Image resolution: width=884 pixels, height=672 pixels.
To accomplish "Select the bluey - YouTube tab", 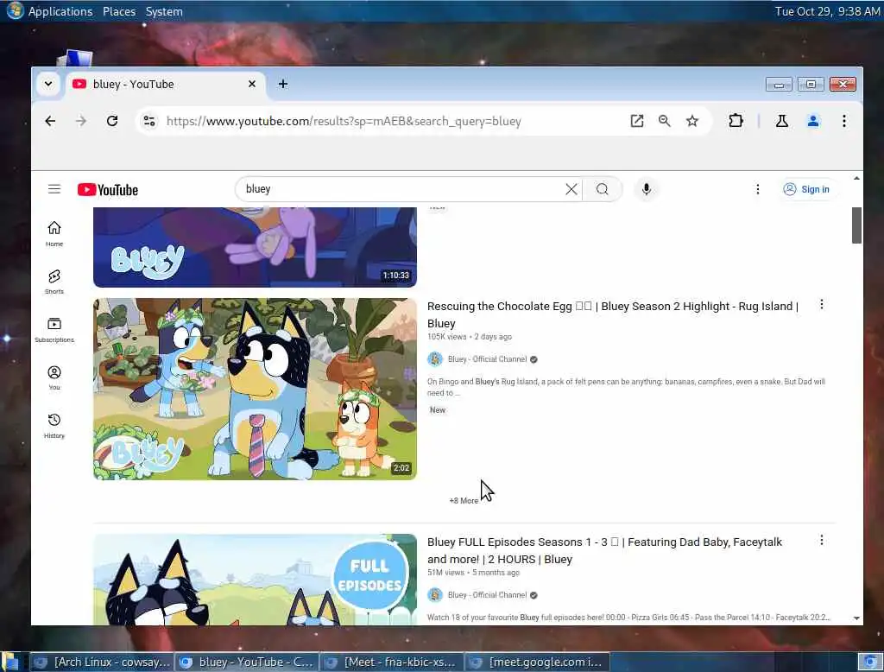I will point(166,84).
